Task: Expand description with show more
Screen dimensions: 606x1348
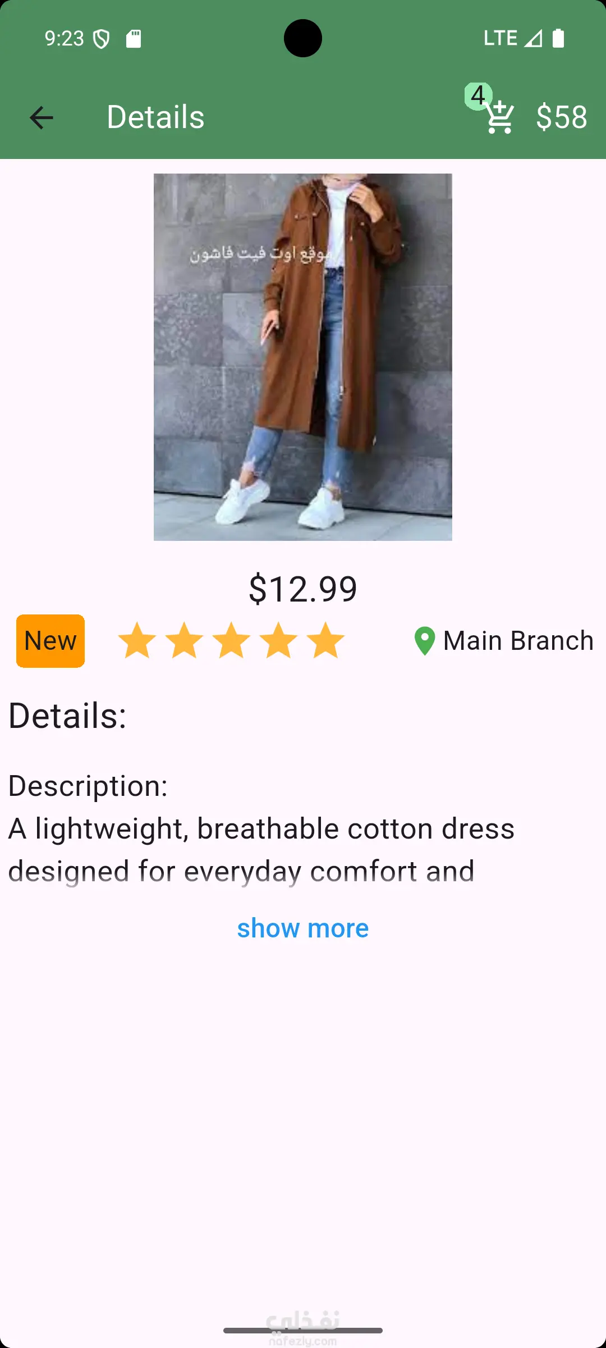Action: pyautogui.click(x=303, y=928)
